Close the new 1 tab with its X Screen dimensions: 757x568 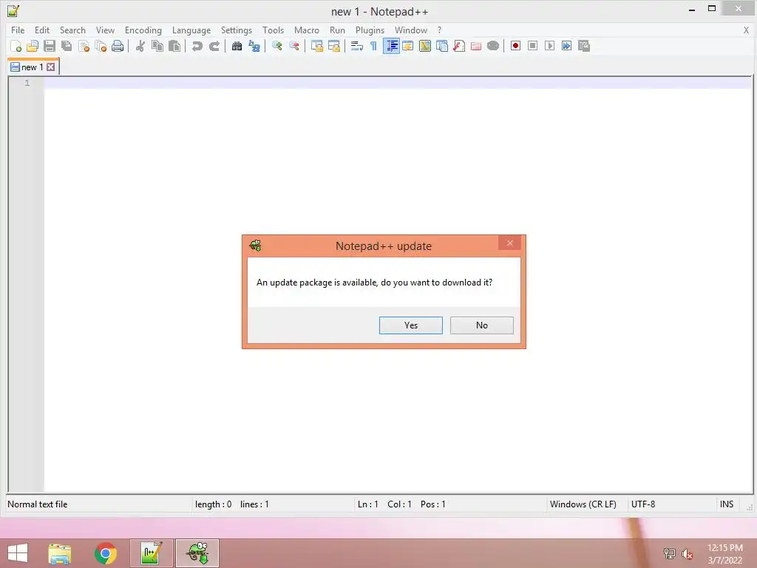coord(51,67)
